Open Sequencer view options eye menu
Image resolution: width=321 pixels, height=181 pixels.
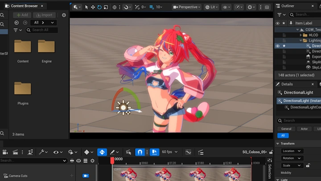[58, 152]
